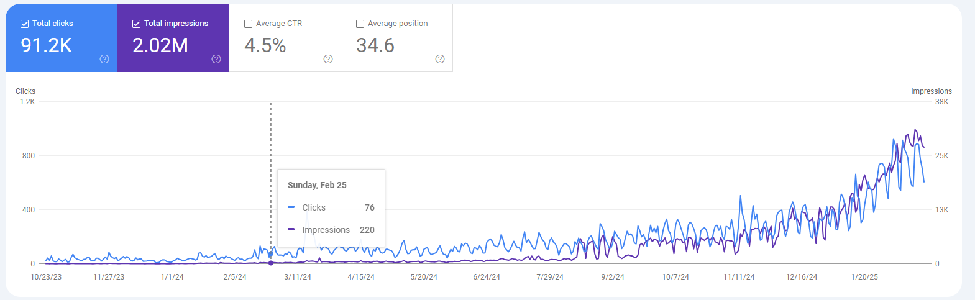Click the 1/1/24 date label on axis
This screenshot has height=300, width=975.
pyautogui.click(x=172, y=277)
